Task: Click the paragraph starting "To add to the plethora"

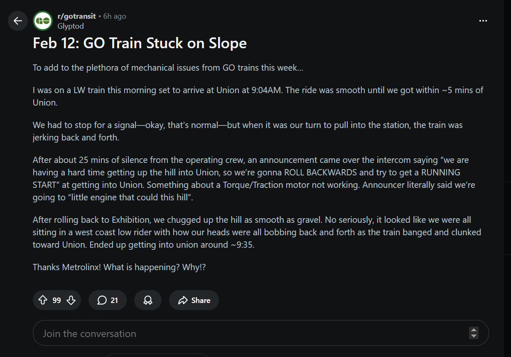Action: click(168, 68)
